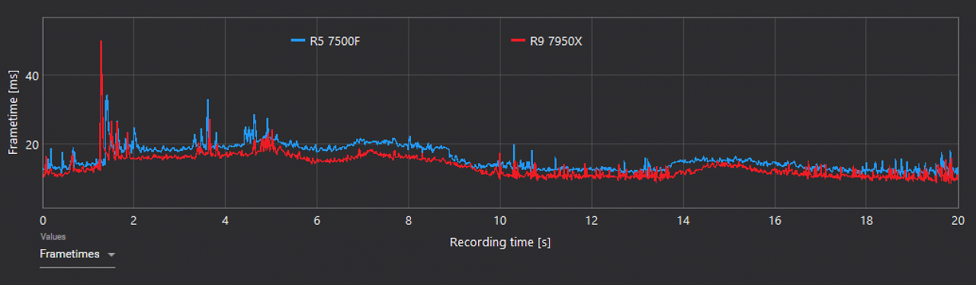Click the 14 tick on the time axis
This screenshot has width=976, height=285.
[x=683, y=220]
